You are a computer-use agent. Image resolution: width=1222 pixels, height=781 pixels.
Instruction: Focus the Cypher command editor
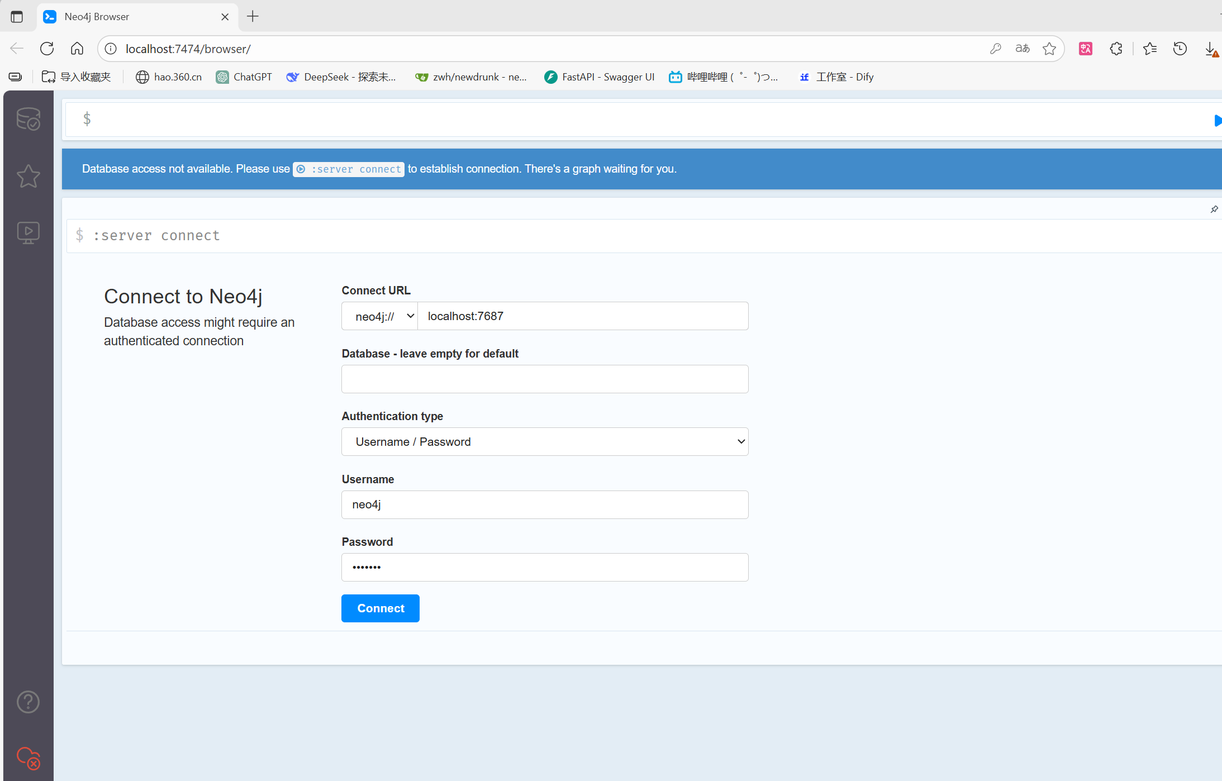click(x=637, y=119)
